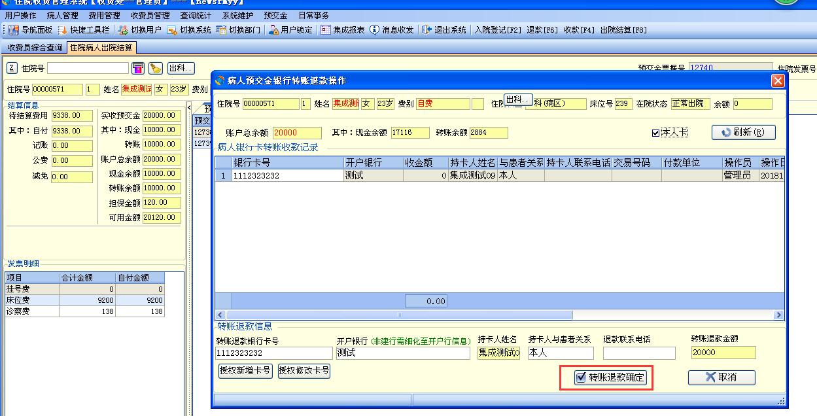
Task: Click the 刷新(R) refresh button
Action: 743,132
